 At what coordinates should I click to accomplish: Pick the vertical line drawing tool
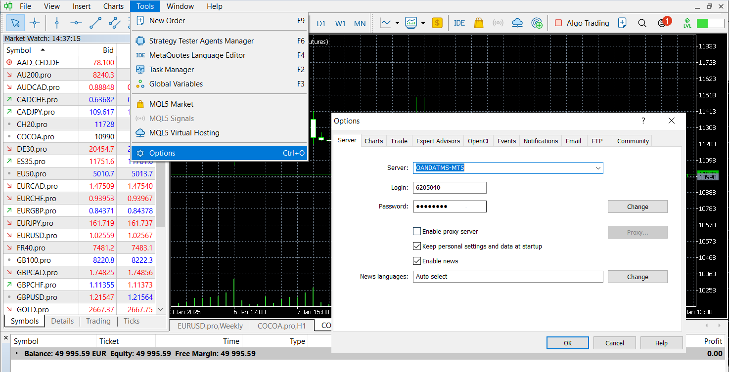pyautogui.click(x=57, y=23)
